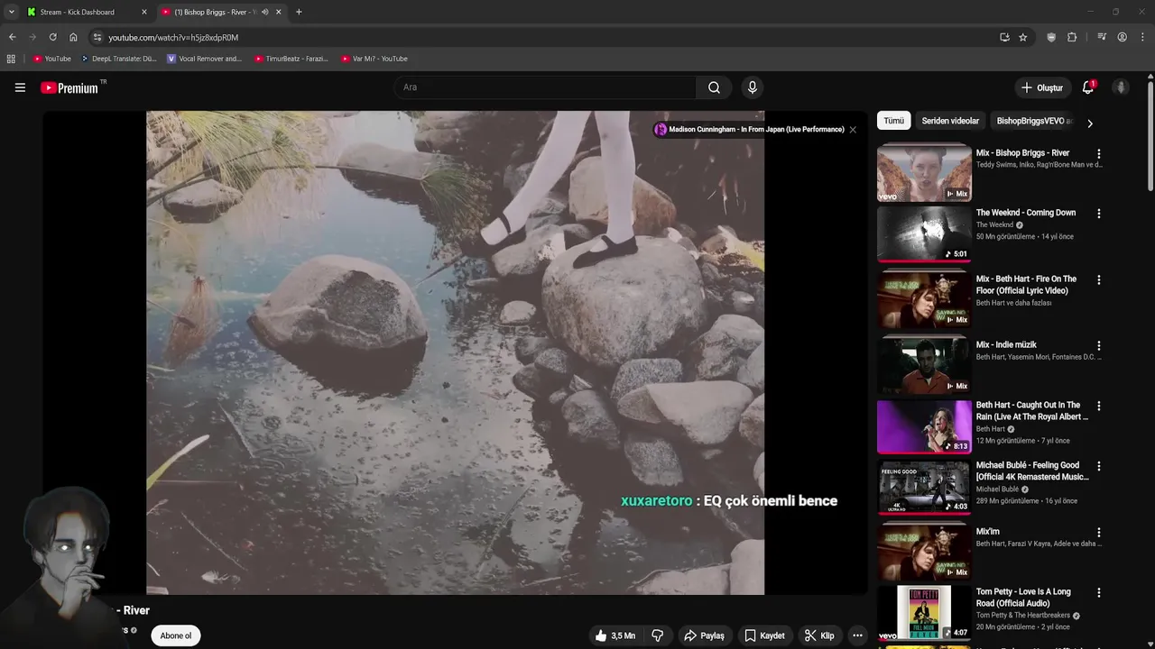Open options for Tom Petty - Love Is A Long Road
The width and height of the screenshot is (1155, 649).
click(x=1098, y=593)
